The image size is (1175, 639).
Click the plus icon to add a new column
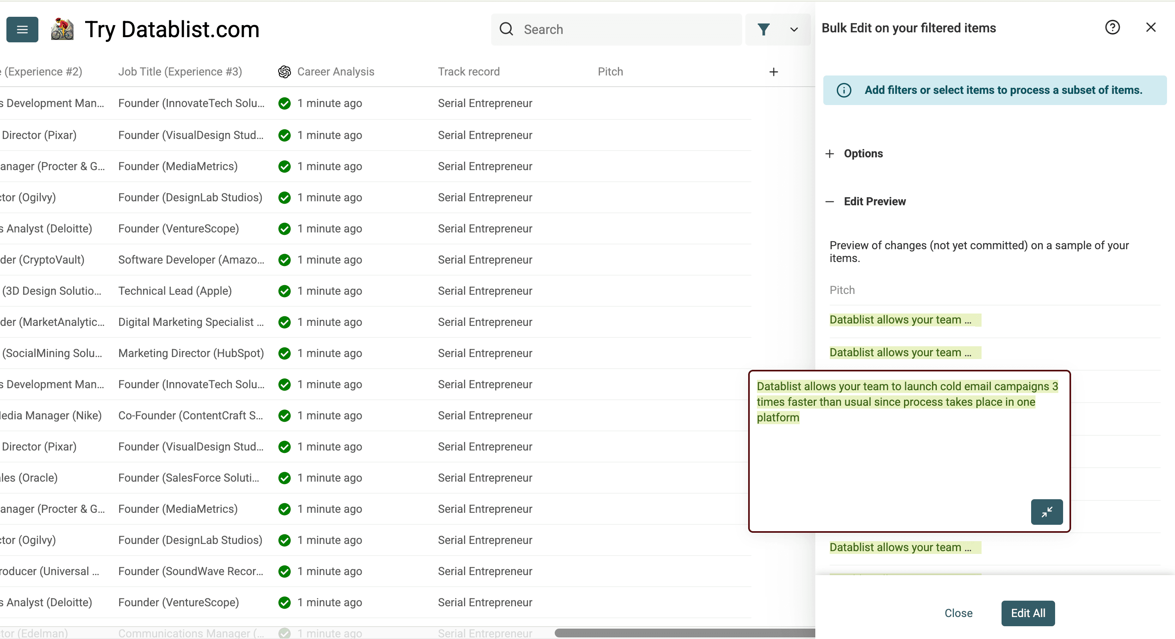click(x=774, y=71)
